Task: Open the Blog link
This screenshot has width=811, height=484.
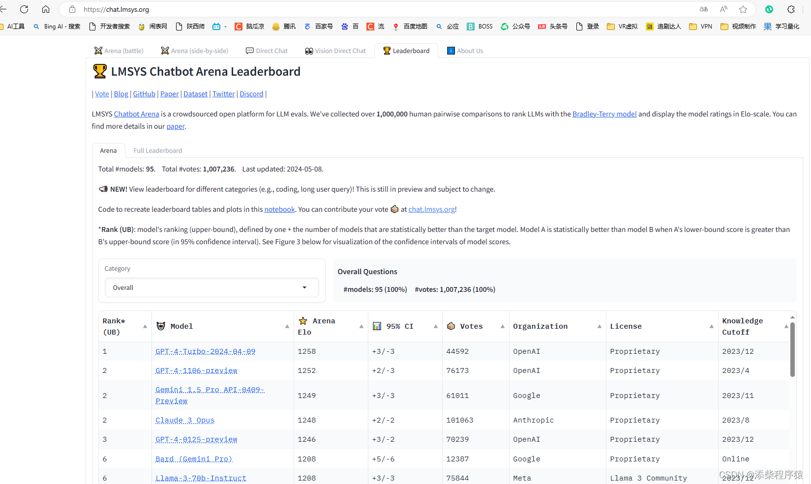Action: coord(121,94)
